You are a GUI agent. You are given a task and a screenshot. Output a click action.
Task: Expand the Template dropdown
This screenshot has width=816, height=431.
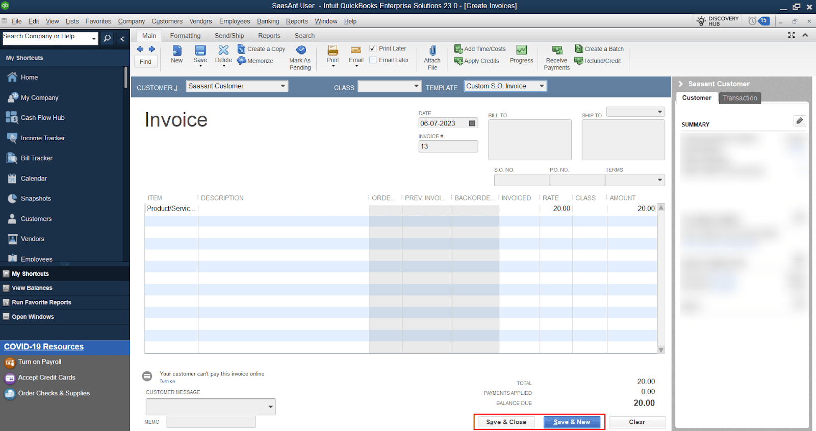tap(542, 86)
